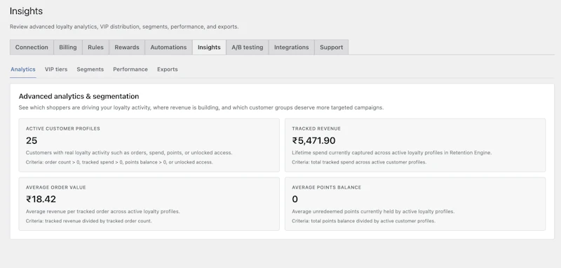Click the 'TRACKED REVENUE' label
The height and width of the screenshot is (268, 561).
pos(316,128)
